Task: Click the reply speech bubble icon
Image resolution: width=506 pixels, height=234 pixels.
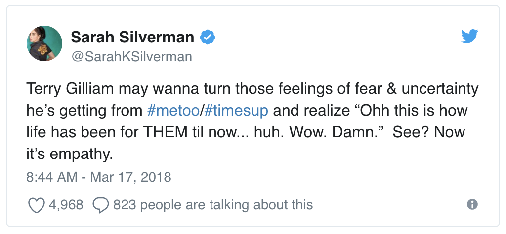Action: tap(100, 205)
